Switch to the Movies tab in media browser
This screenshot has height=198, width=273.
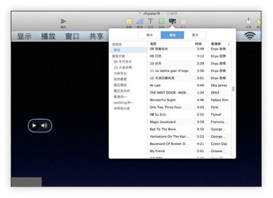195,35
